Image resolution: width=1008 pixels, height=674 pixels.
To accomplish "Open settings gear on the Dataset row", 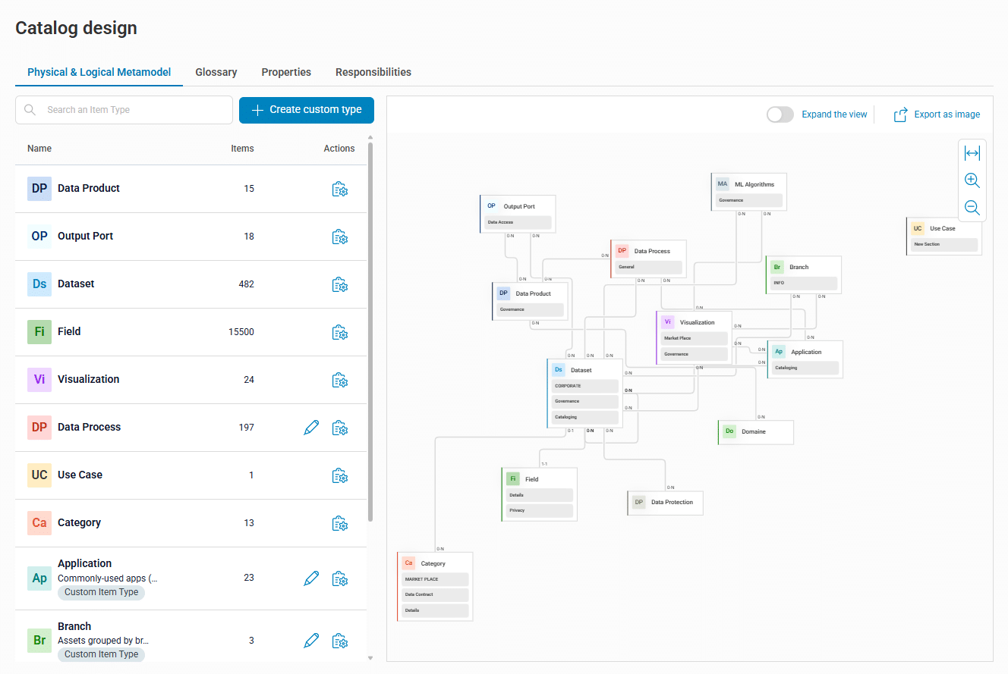I will [x=340, y=284].
